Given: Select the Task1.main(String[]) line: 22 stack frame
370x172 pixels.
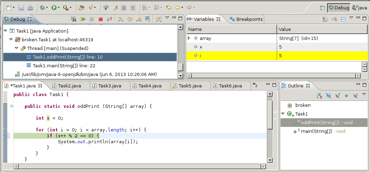Looking at the screenshot, I should [x=64, y=66].
